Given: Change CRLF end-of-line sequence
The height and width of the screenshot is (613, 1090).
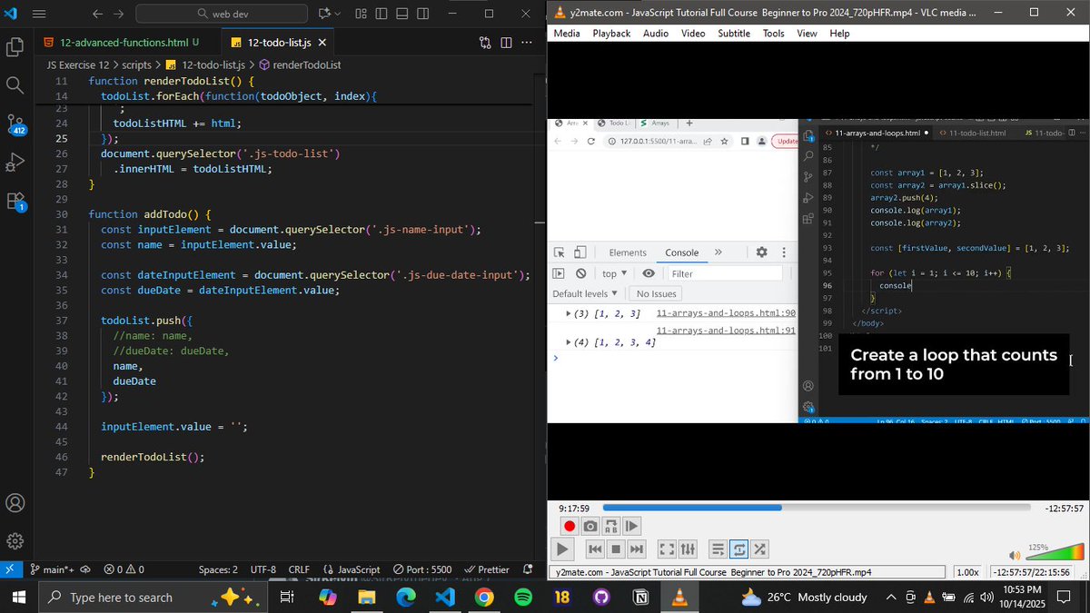Looking at the screenshot, I should [x=299, y=569].
